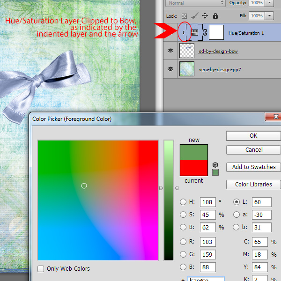Open the Normal blend mode dropdown
This screenshot has height=281, width=281.
[195, 3]
